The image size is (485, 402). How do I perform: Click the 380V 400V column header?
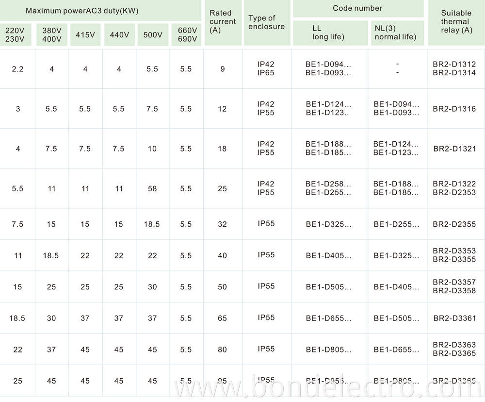coord(52,34)
